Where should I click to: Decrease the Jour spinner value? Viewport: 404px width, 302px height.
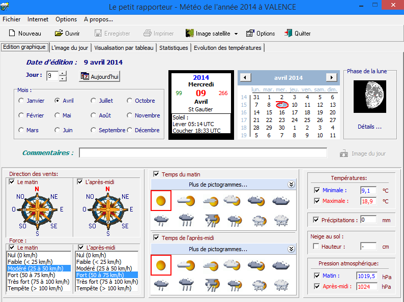click(x=63, y=79)
